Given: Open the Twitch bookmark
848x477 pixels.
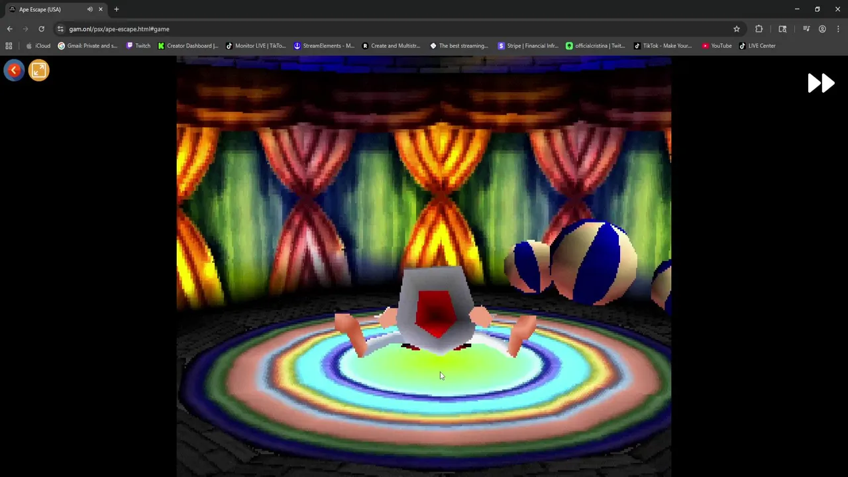Looking at the screenshot, I should [x=138, y=46].
